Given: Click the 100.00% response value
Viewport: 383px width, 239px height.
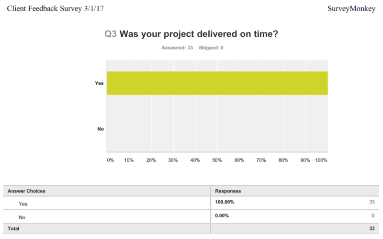Looking at the screenshot, I should [225, 202].
